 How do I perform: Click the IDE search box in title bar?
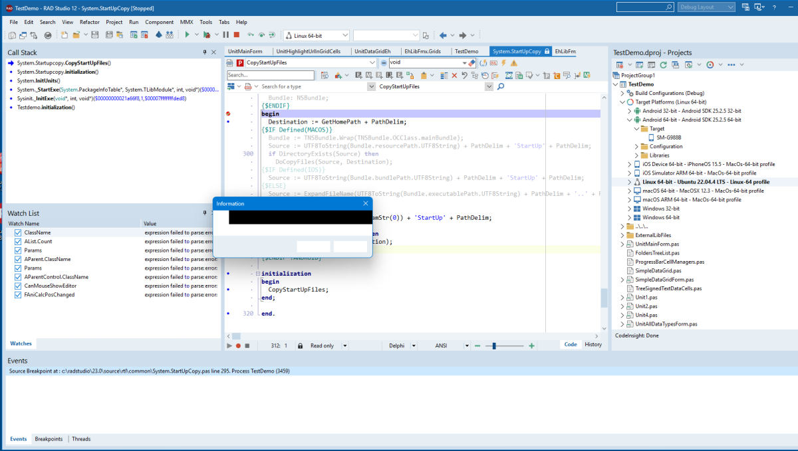click(x=644, y=7)
